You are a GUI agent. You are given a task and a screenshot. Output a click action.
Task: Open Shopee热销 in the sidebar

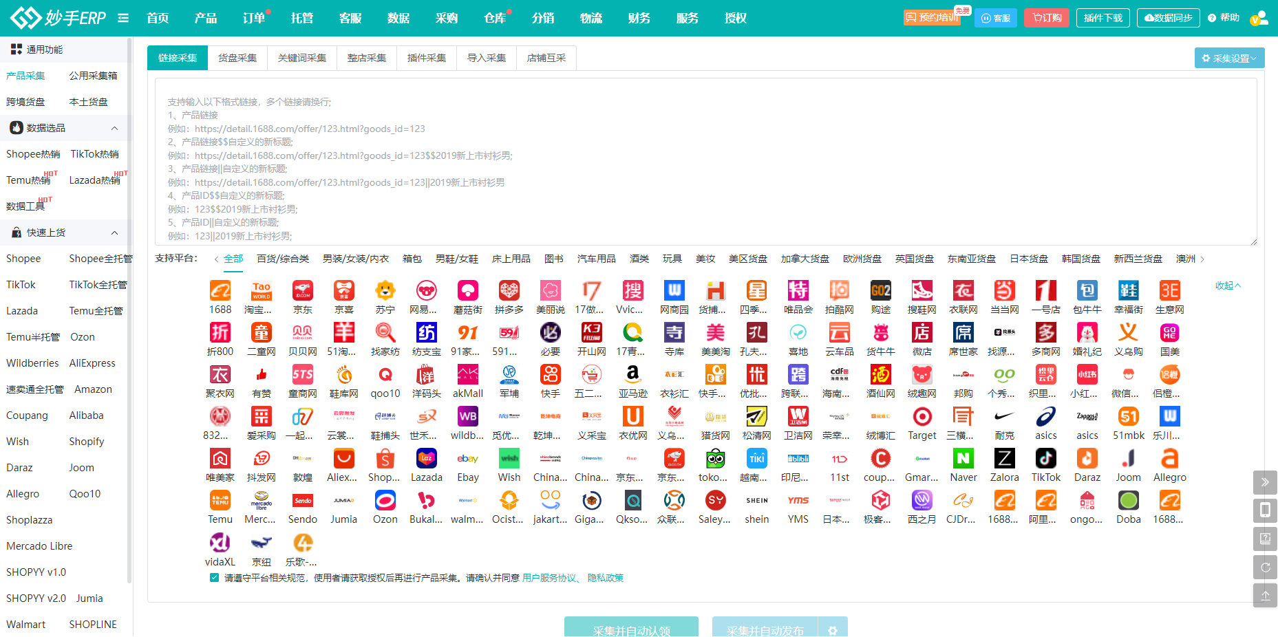click(x=33, y=154)
